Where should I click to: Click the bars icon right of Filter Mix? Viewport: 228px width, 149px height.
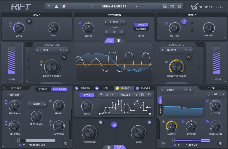click(220, 144)
